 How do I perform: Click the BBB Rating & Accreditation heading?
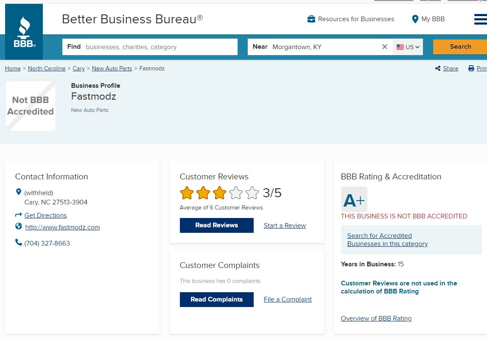(391, 176)
